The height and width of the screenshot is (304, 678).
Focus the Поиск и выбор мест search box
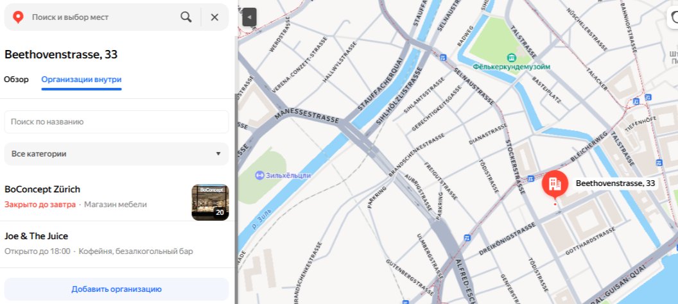tap(104, 17)
